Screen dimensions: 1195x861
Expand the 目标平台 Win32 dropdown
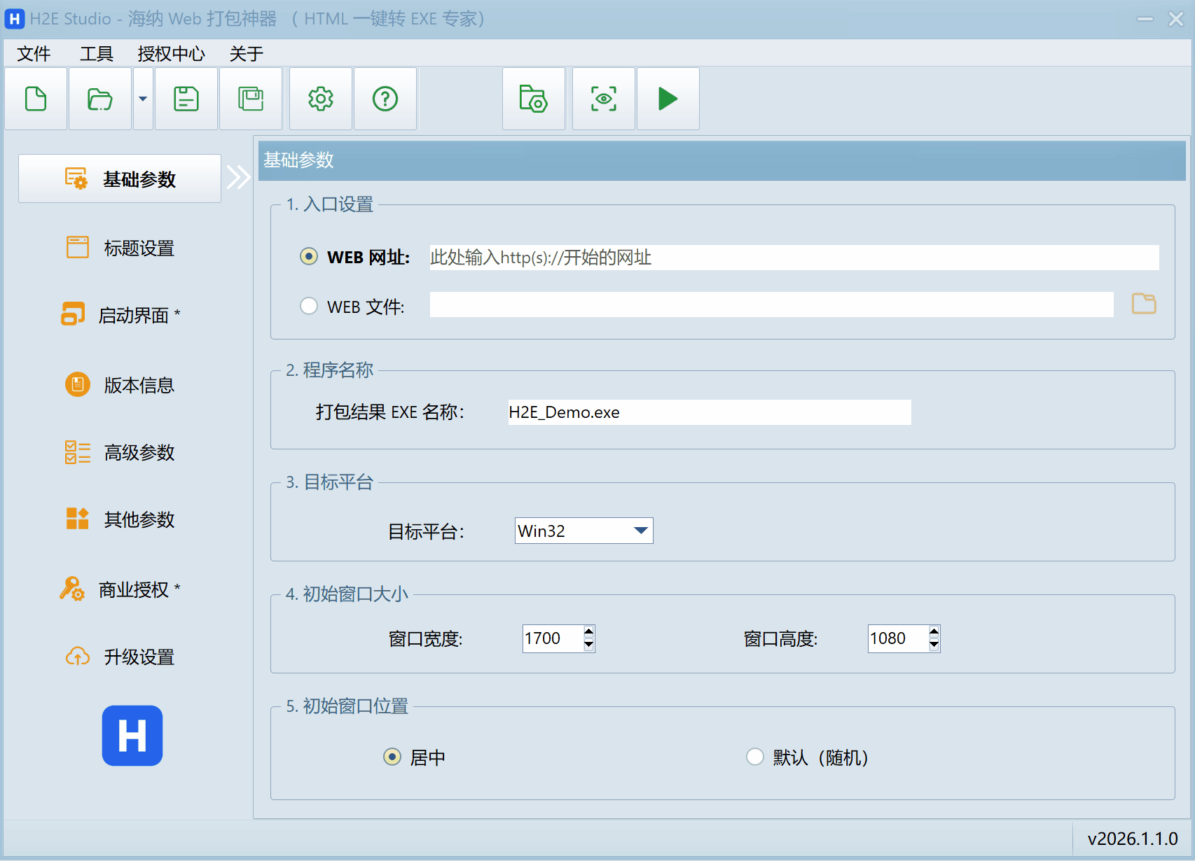point(640,531)
